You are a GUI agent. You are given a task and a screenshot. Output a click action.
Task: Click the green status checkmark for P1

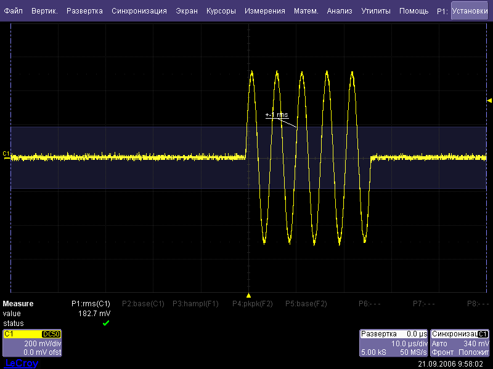click(x=106, y=323)
